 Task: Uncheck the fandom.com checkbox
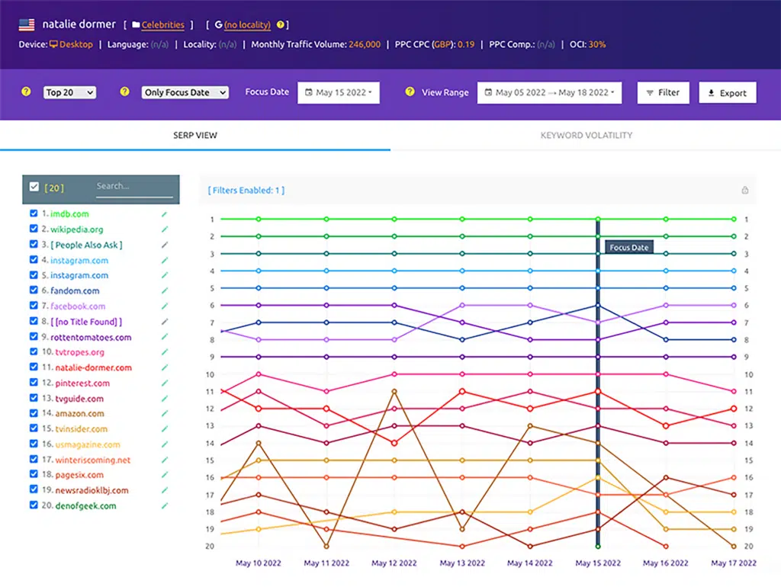(34, 290)
